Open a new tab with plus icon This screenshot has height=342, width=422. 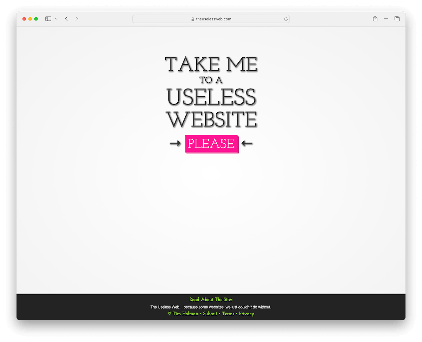386,19
